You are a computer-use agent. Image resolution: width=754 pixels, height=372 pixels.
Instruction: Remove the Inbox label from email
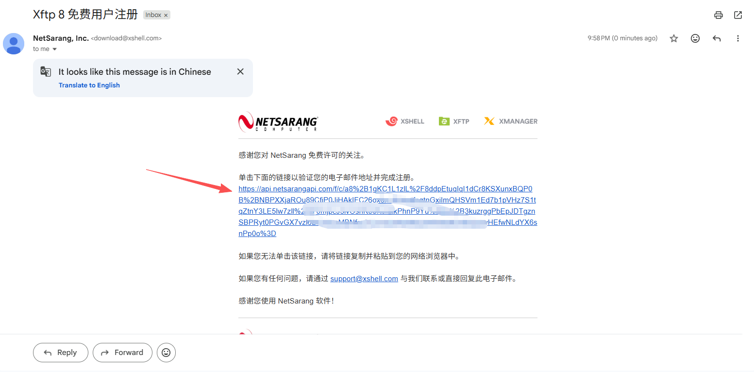166,15
